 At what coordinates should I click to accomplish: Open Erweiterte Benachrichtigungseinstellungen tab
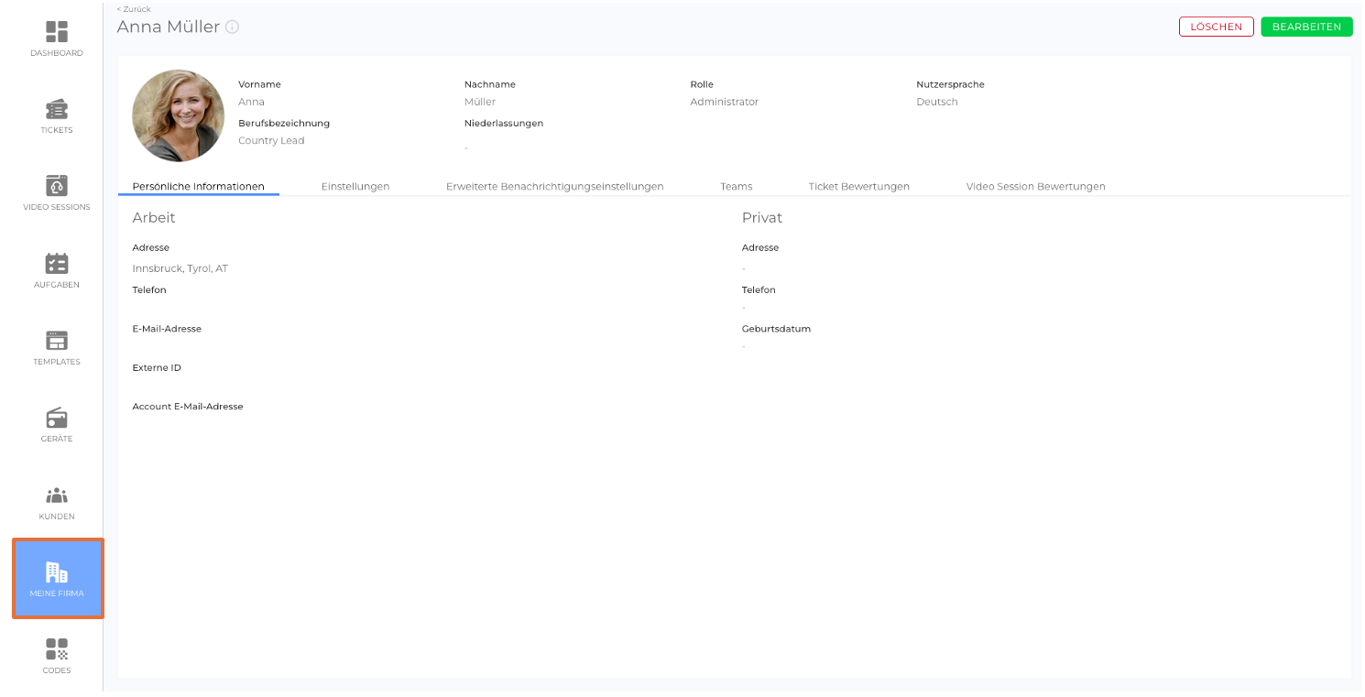[554, 186]
